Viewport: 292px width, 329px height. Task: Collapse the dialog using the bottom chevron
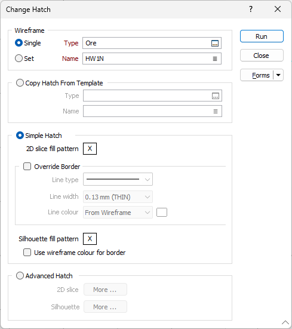click(x=285, y=322)
